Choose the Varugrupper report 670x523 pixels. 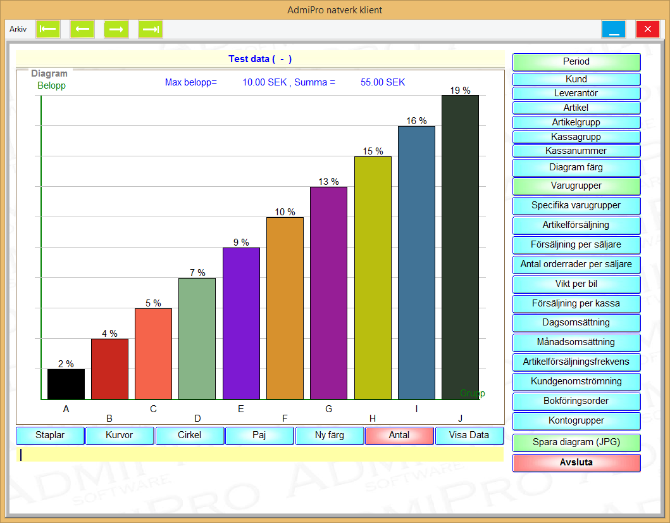click(x=576, y=186)
